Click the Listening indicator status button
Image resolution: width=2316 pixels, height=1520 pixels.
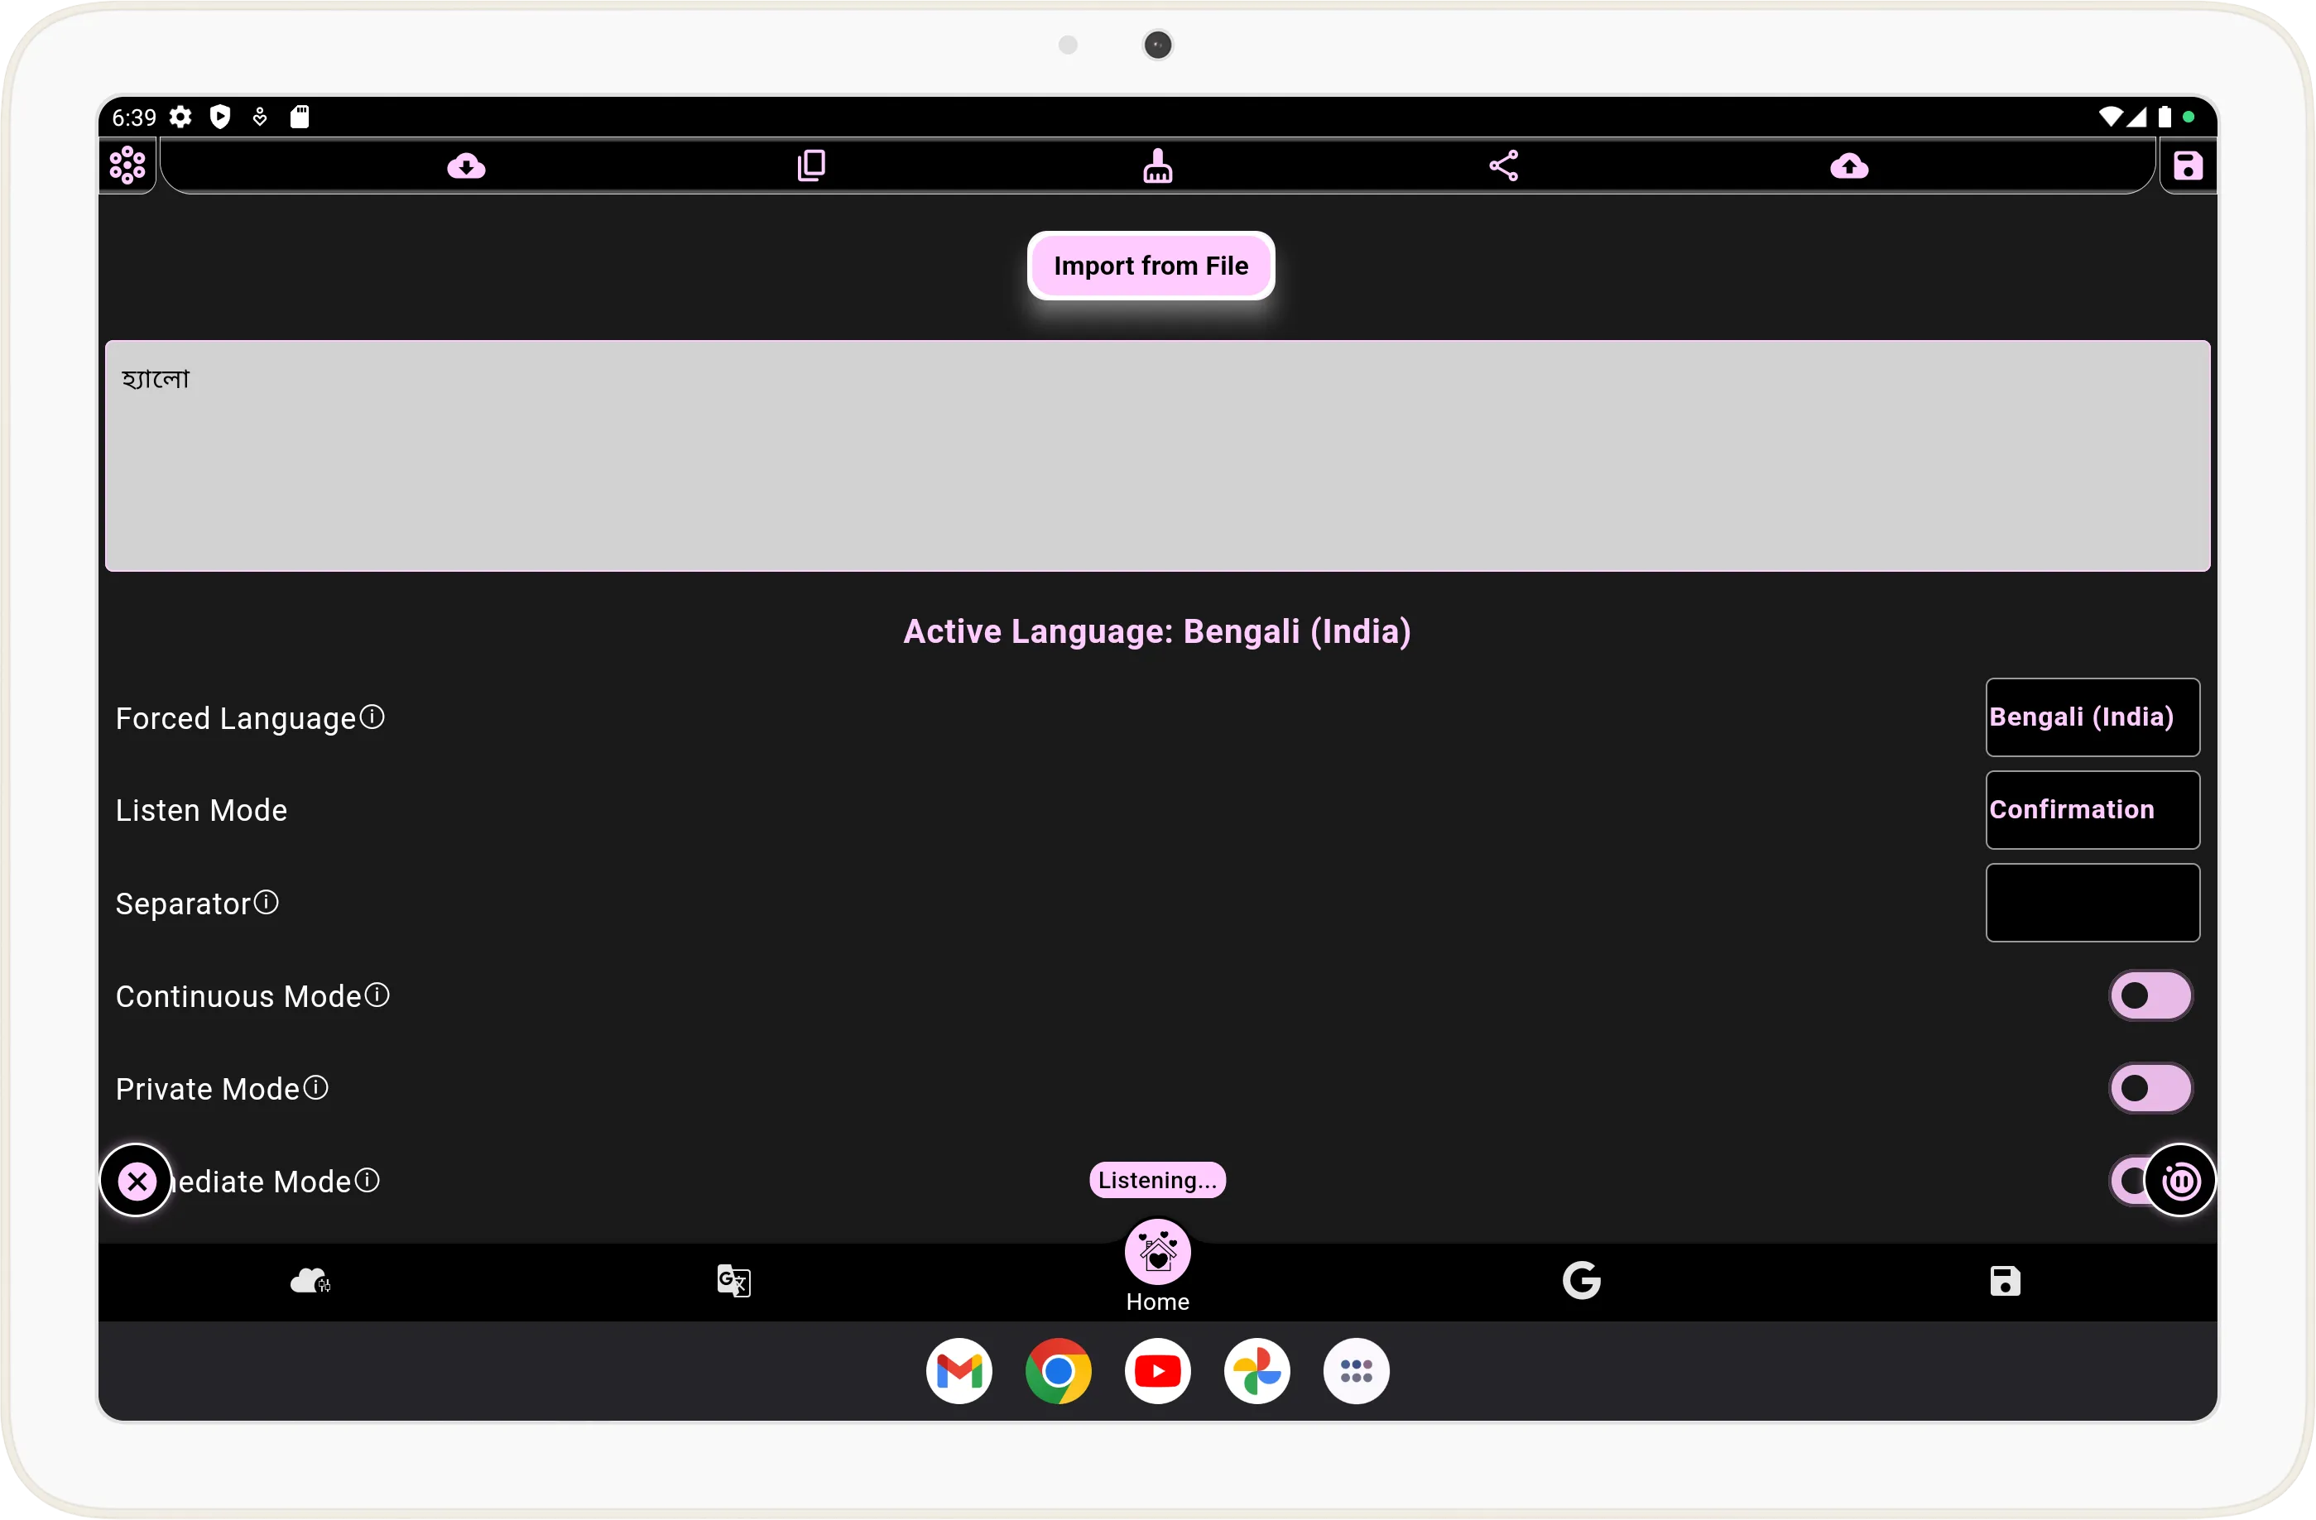(x=1157, y=1179)
